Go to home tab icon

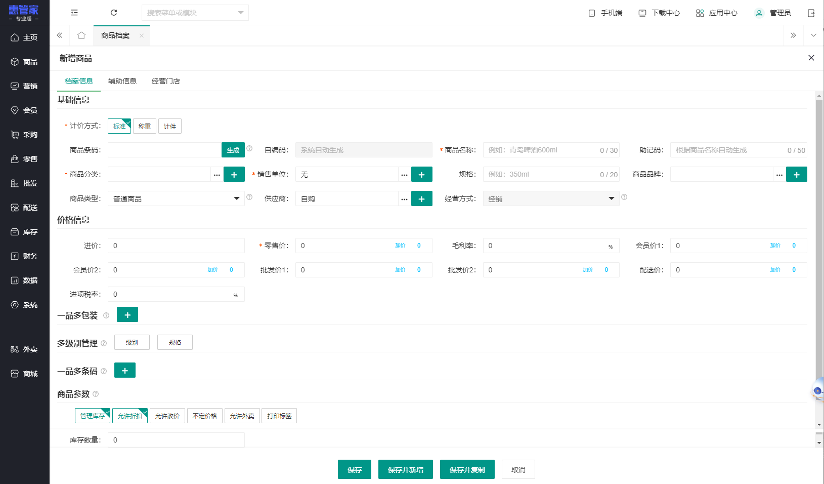(81, 35)
